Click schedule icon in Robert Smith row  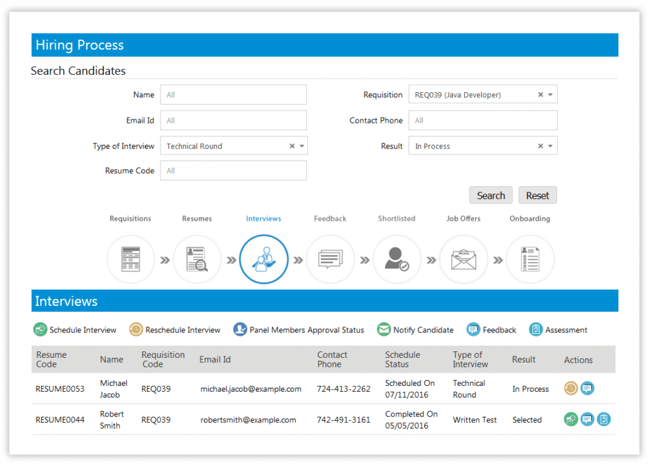point(571,419)
